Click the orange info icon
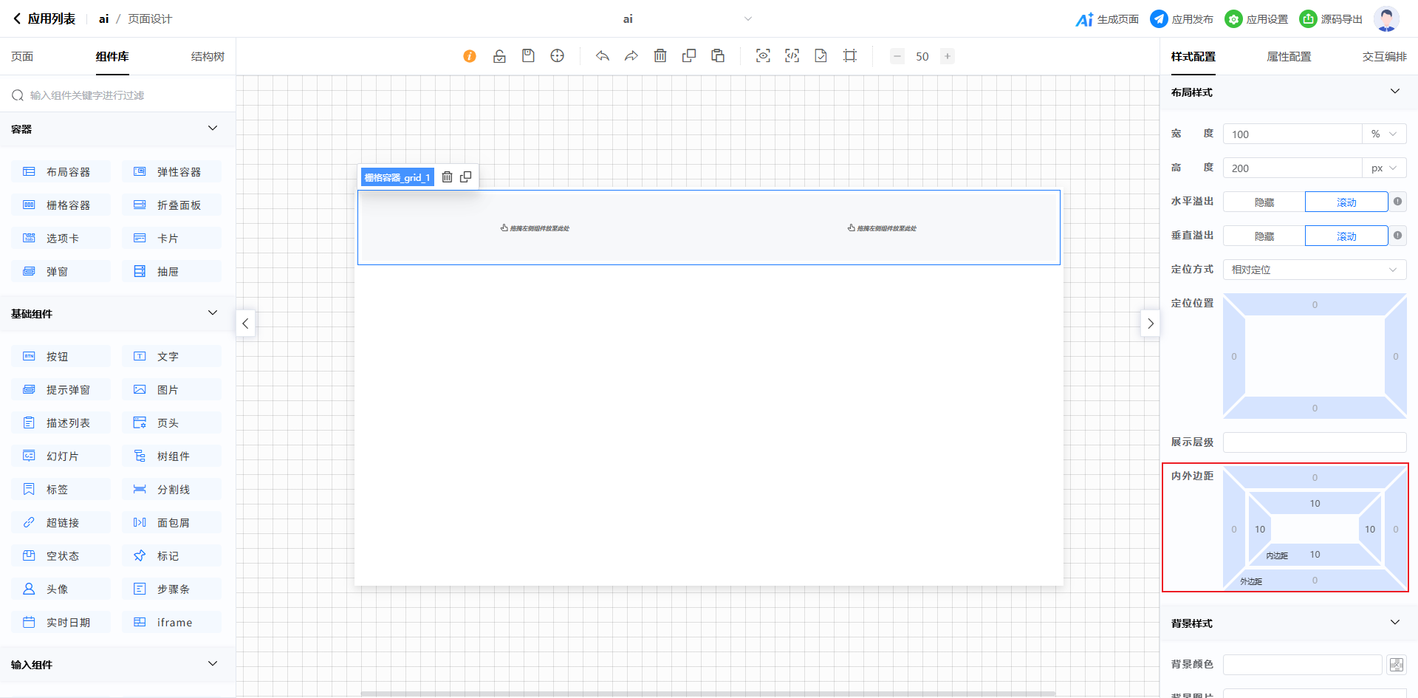This screenshot has width=1418, height=698. tap(470, 56)
